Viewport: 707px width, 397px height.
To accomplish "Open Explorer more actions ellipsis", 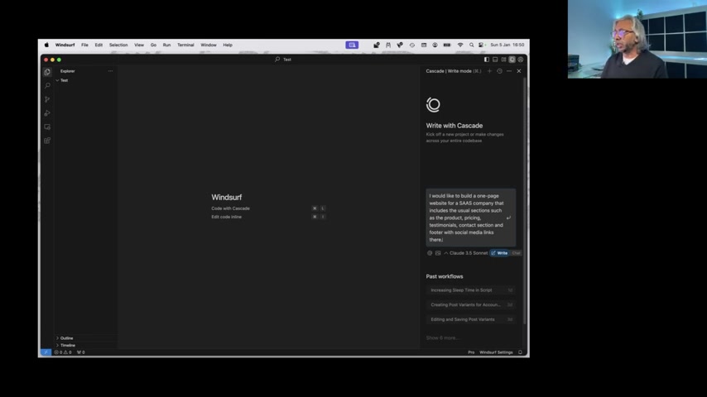I will (x=110, y=71).
